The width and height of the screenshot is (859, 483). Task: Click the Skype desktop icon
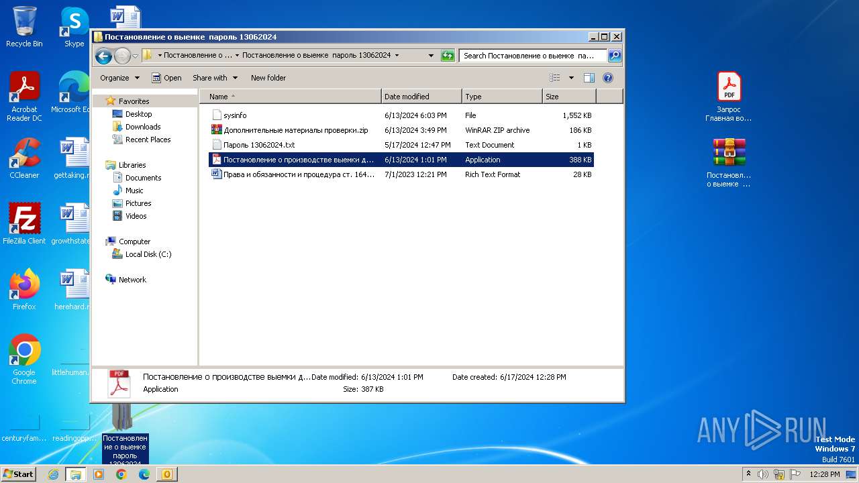(x=74, y=27)
